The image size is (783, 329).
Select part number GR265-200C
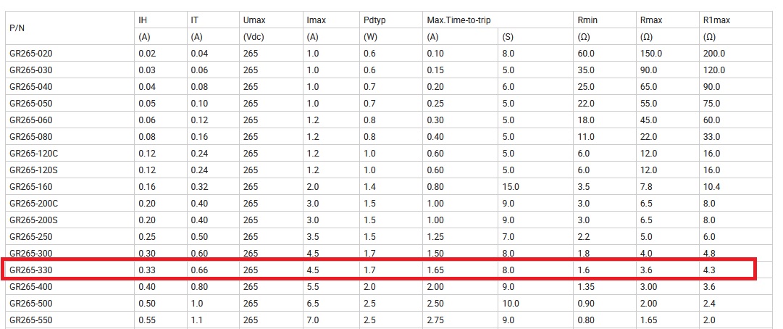(x=34, y=203)
